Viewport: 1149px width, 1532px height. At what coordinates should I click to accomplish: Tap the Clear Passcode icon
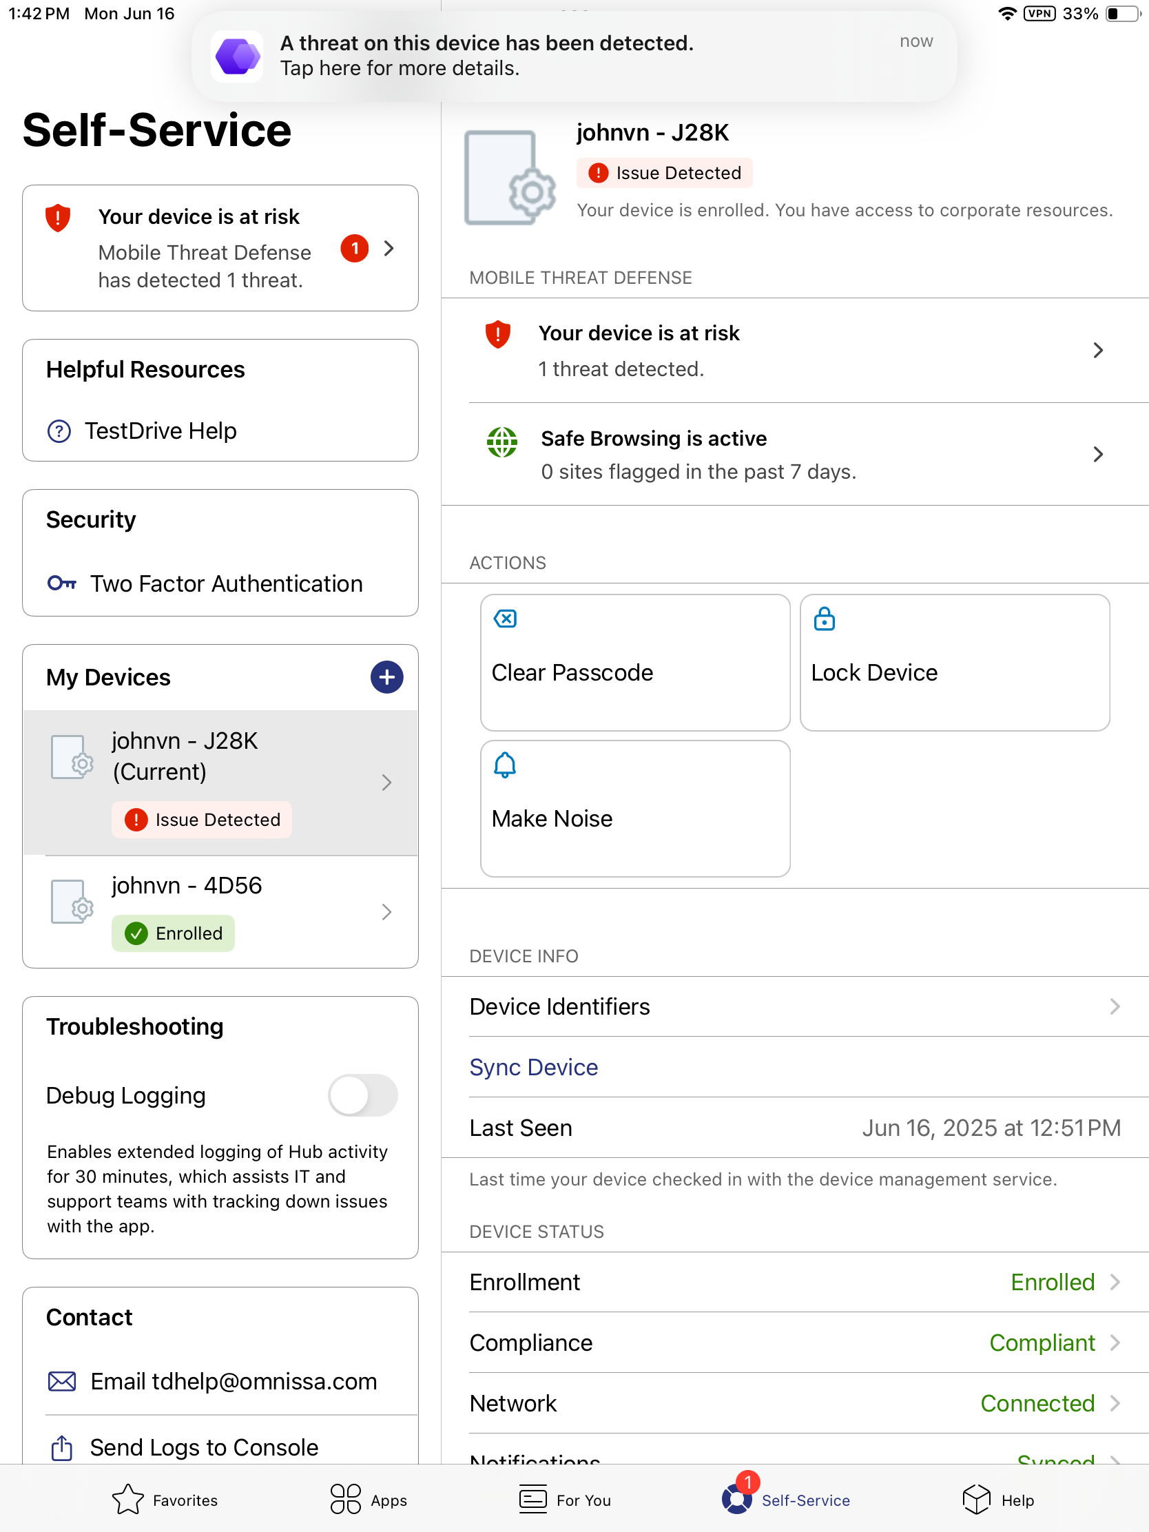505,619
